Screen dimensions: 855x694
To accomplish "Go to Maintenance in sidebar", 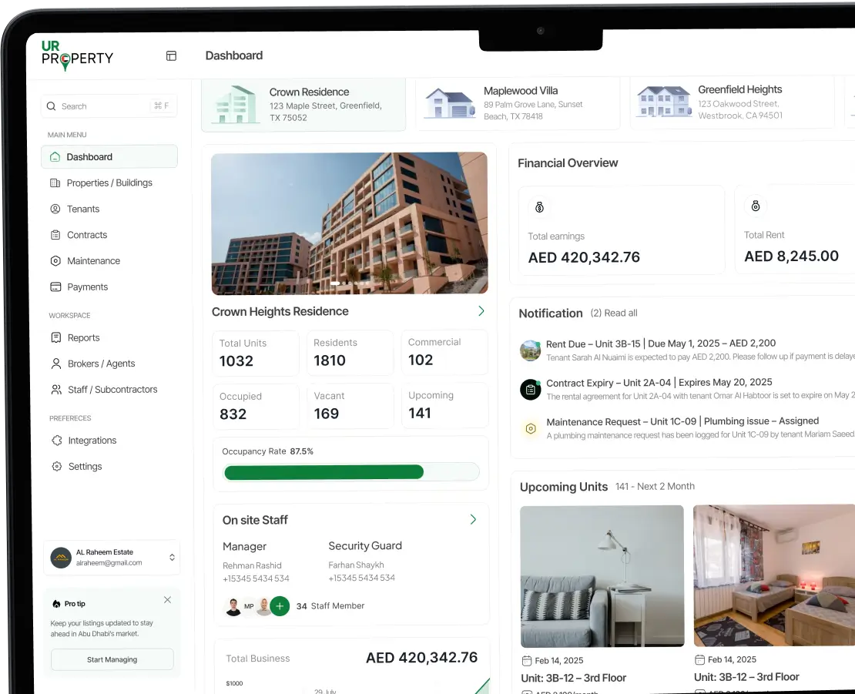I will tap(93, 261).
